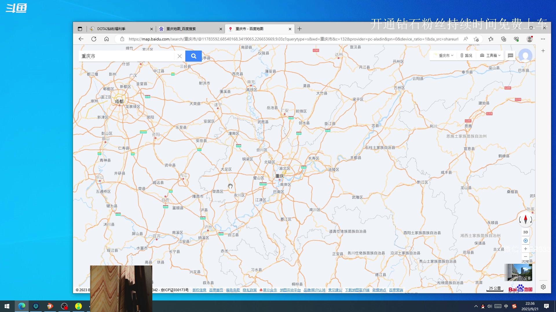The width and height of the screenshot is (556, 312).
Task: Expand the 重庆市 city dropdown
Action: click(444, 55)
